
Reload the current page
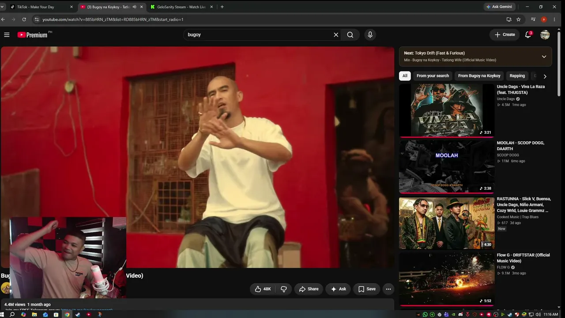pos(24,19)
